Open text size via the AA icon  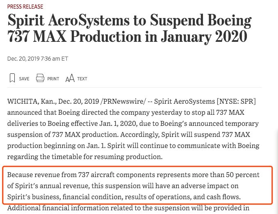[x=70, y=78]
